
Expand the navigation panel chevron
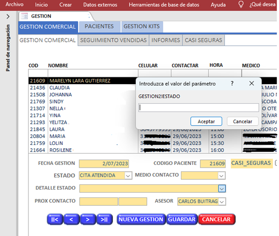click(8, 16)
